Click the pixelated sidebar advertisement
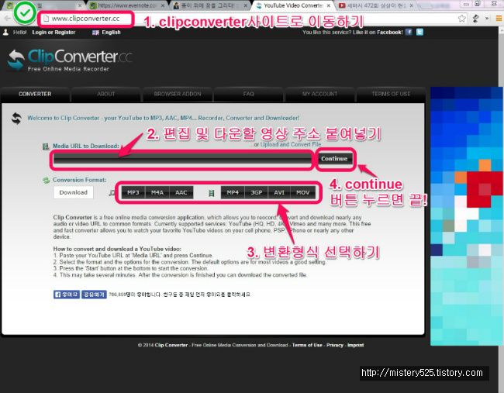This screenshot has width=504, height=393. click(x=466, y=216)
